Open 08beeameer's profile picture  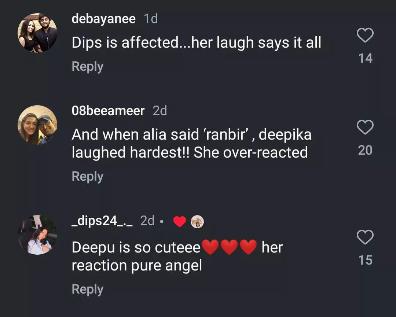point(37,125)
